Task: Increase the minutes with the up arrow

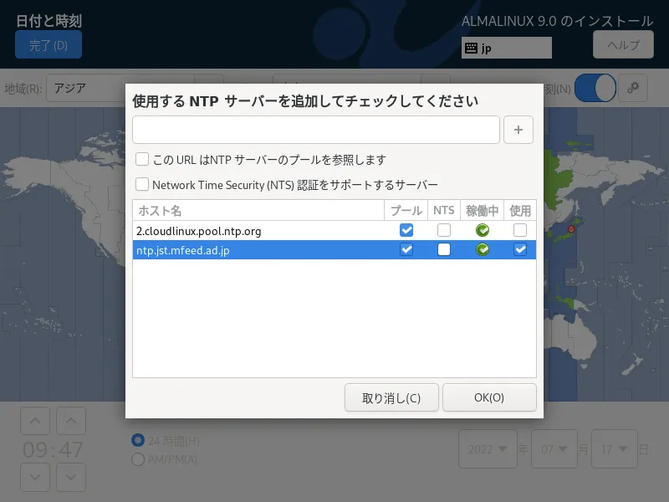Action: tap(71, 421)
